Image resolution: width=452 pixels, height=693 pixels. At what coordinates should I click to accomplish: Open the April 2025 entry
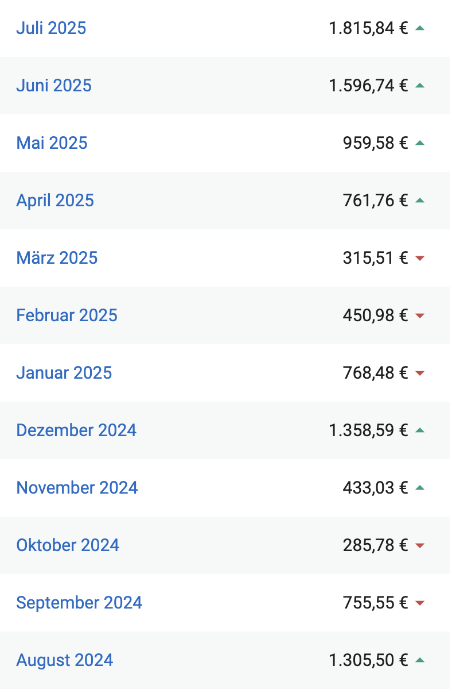tap(55, 201)
